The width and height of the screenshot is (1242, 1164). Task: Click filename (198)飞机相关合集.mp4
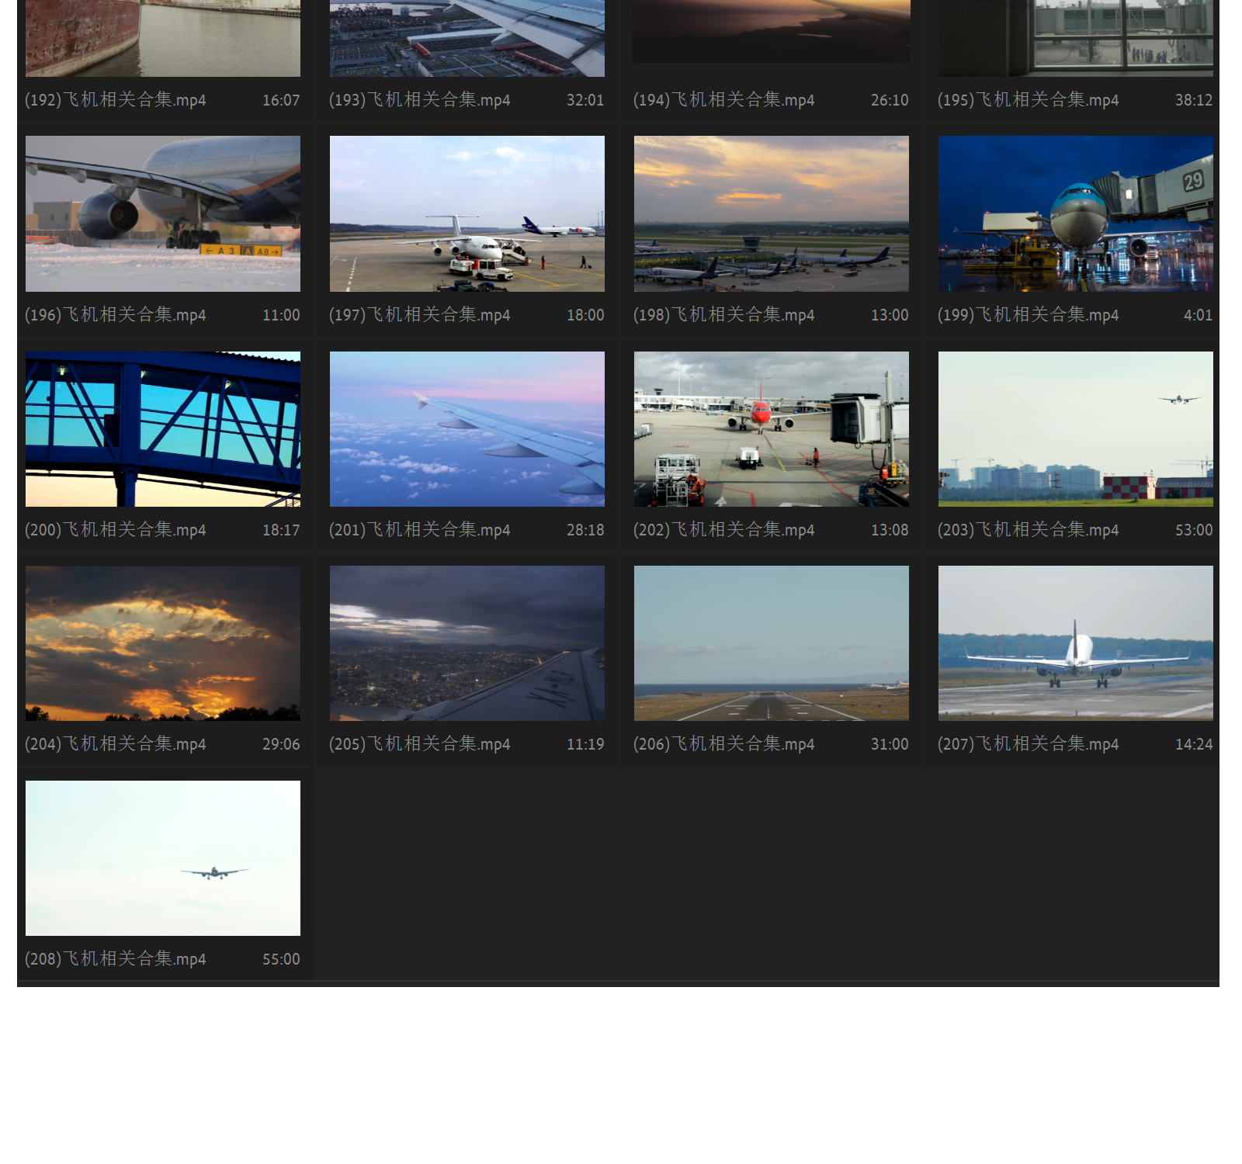(724, 315)
